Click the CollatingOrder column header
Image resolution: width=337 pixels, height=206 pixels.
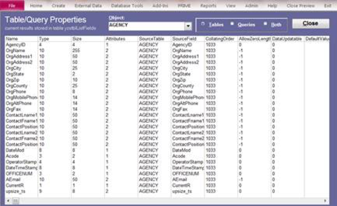[x=220, y=40]
